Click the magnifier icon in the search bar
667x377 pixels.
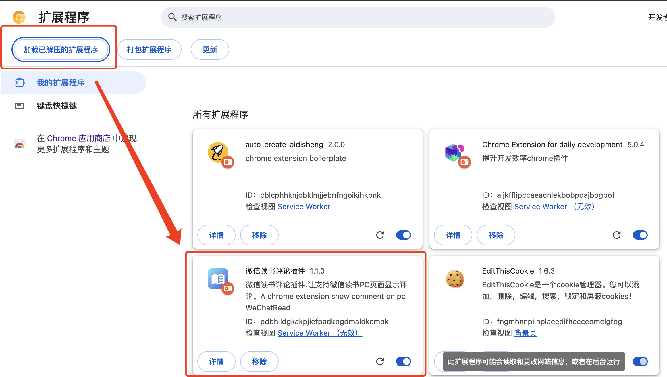click(172, 17)
